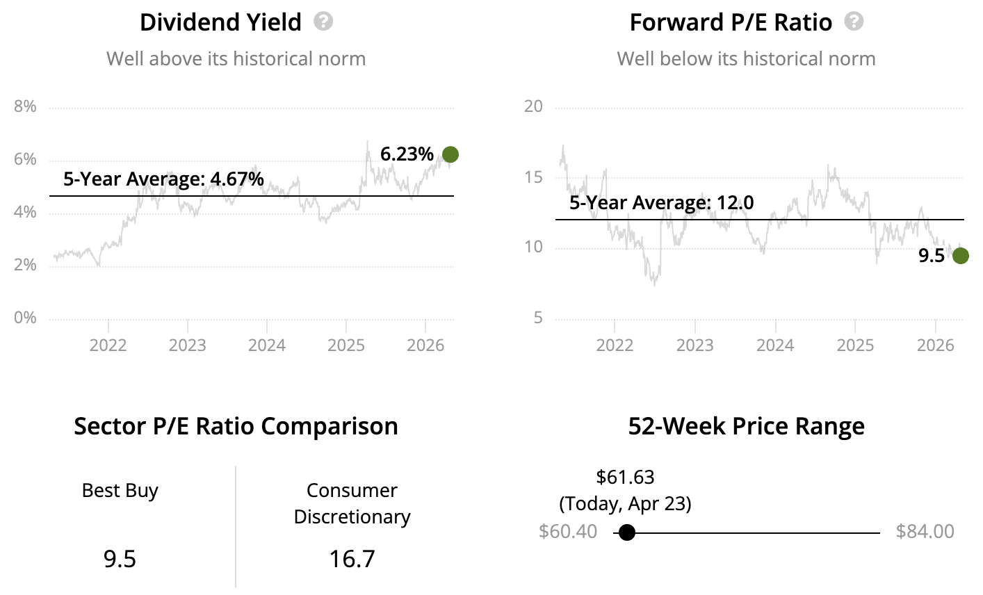Click the green 6.23% dividend yield marker
The width and height of the screenshot is (983, 595).
450,154
